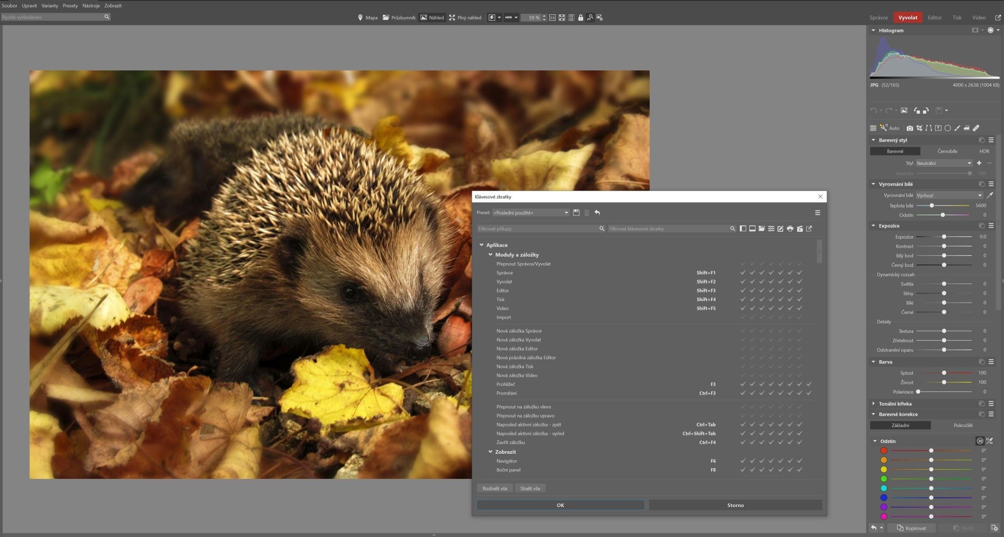Collapse the Moduly a záložky group
This screenshot has width=1004, height=537.
coord(491,255)
